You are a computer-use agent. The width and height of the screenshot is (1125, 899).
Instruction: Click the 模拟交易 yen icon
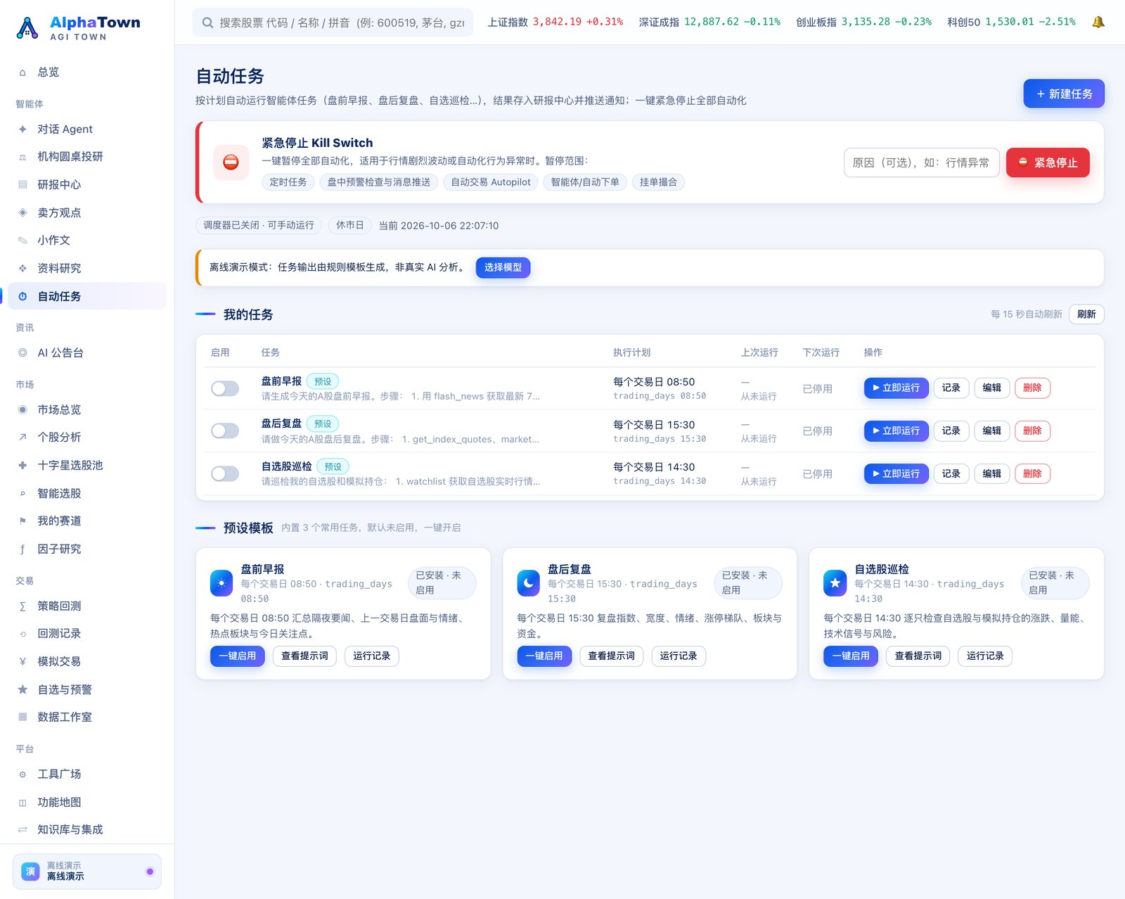[22, 661]
